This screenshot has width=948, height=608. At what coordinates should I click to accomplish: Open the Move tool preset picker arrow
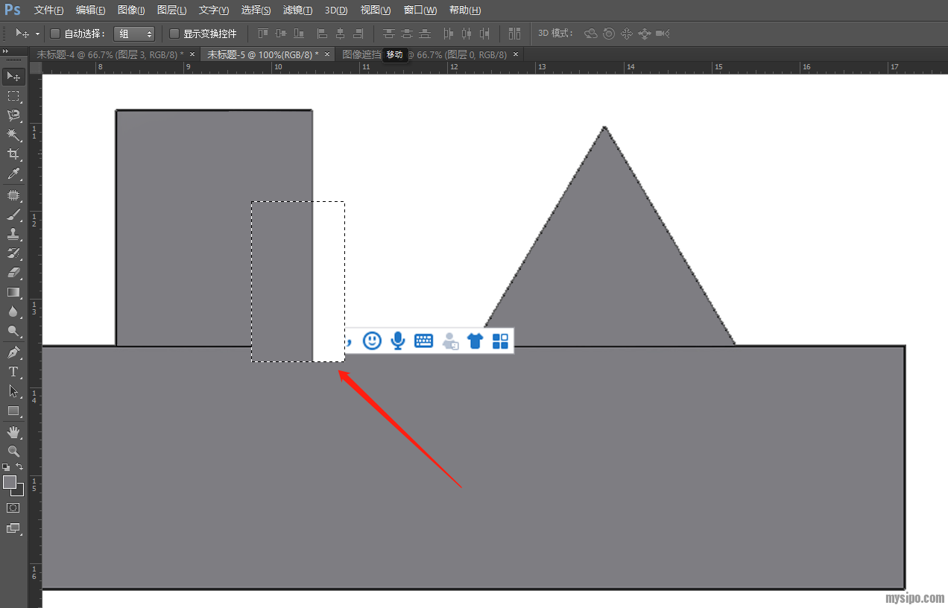(x=37, y=34)
